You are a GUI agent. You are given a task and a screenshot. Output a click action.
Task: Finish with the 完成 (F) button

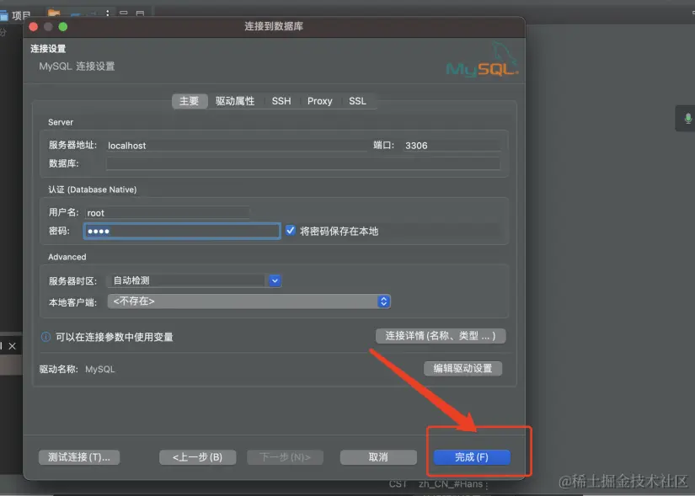(x=472, y=457)
